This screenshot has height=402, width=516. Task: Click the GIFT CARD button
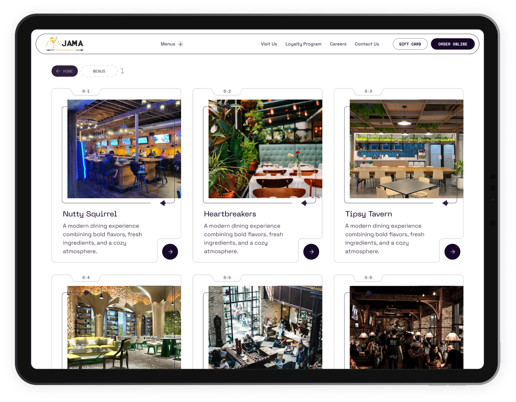coord(410,44)
